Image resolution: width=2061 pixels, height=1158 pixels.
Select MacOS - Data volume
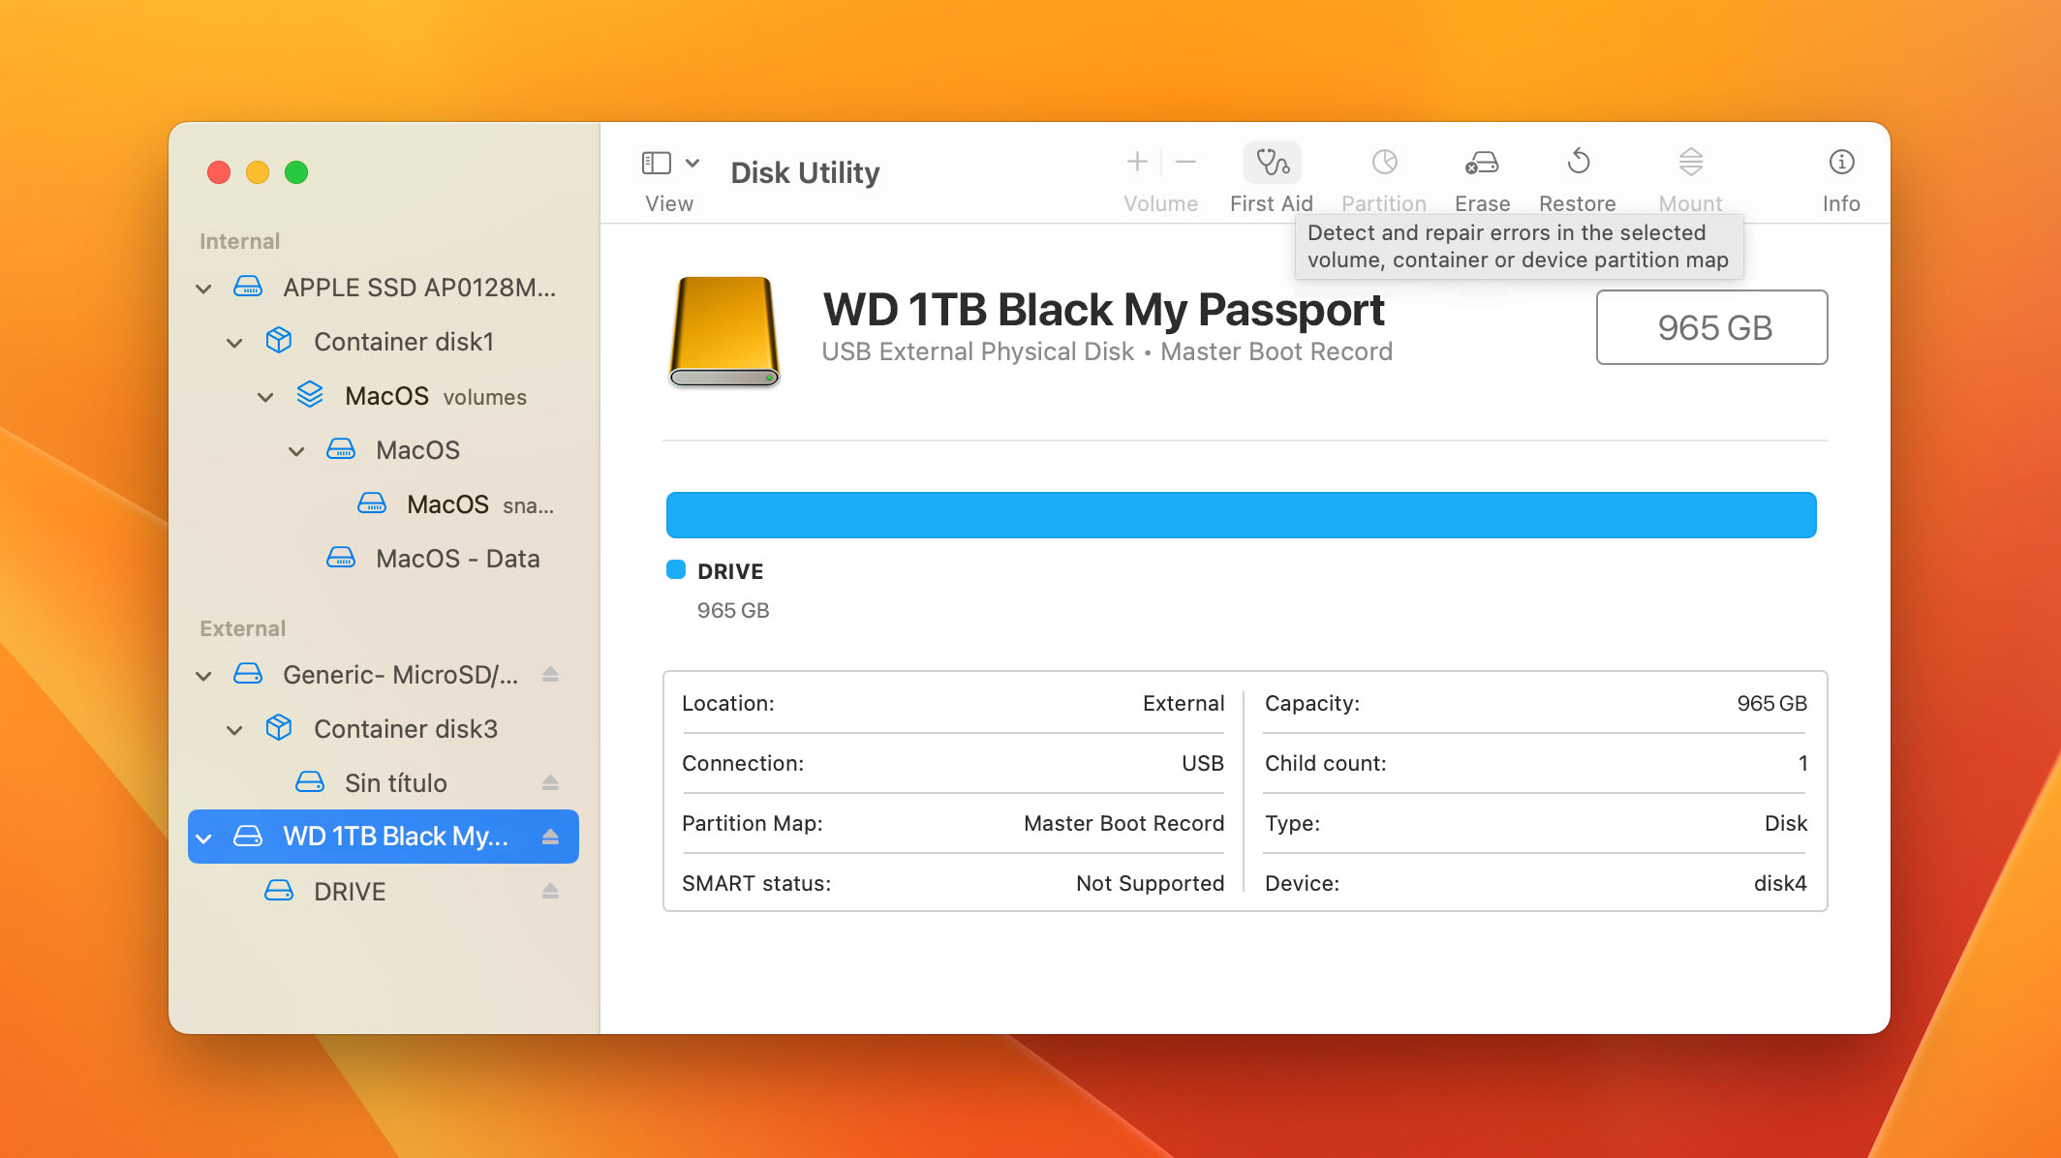384,559
